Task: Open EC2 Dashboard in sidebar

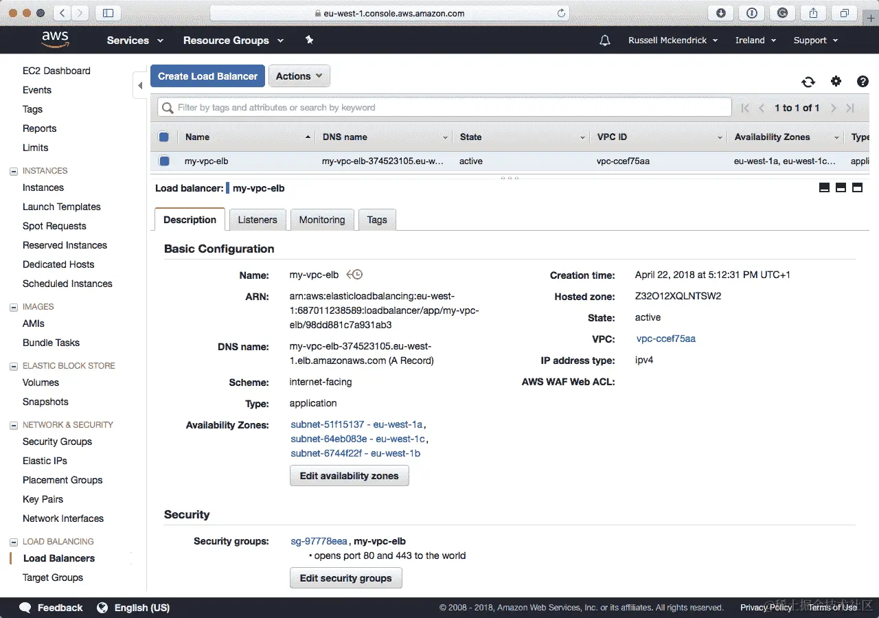Action: click(x=56, y=71)
